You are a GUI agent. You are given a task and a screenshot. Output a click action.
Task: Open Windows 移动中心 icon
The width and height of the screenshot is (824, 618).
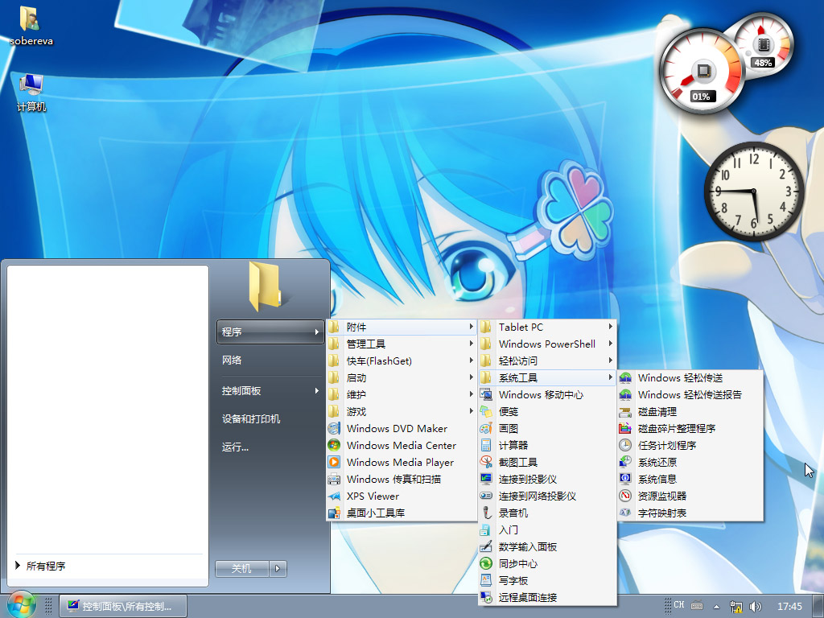(x=486, y=394)
